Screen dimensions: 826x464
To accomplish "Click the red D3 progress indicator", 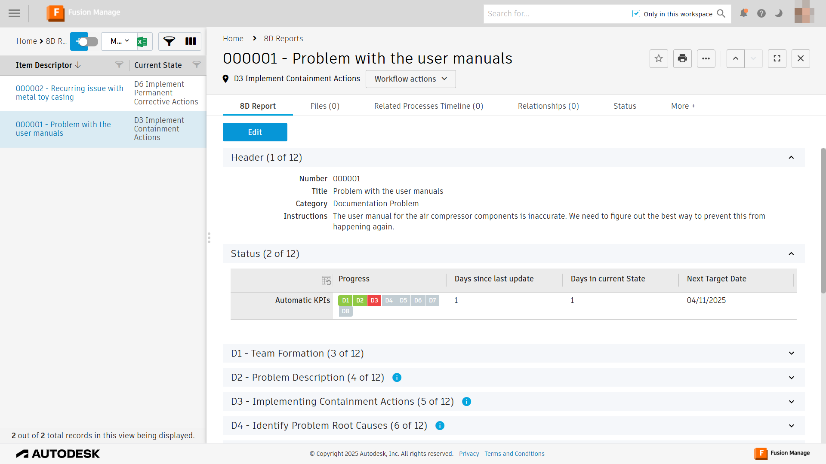I will [x=374, y=301].
